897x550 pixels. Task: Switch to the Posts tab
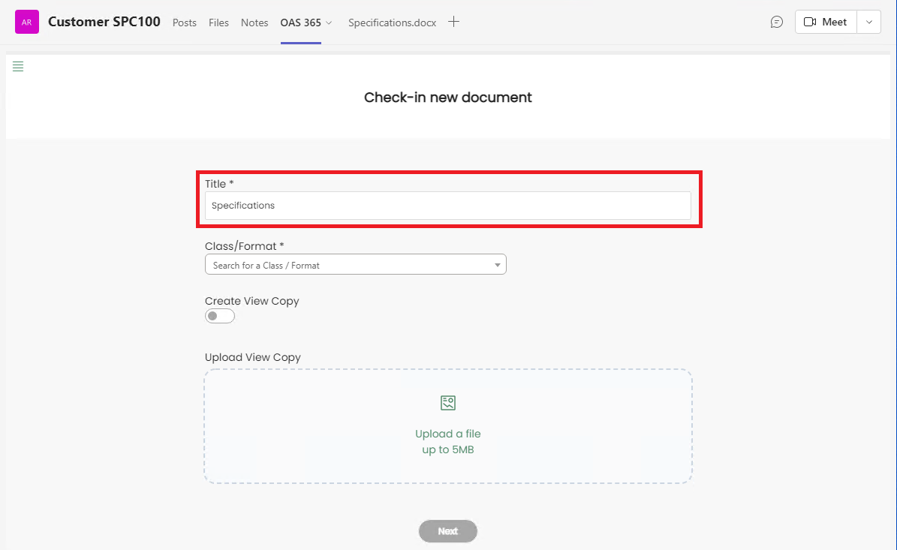[x=185, y=23]
